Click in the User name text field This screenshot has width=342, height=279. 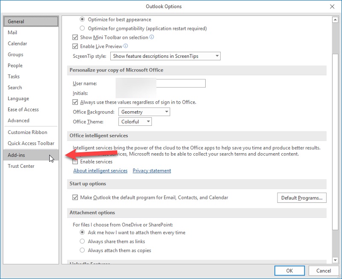click(180, 83)
